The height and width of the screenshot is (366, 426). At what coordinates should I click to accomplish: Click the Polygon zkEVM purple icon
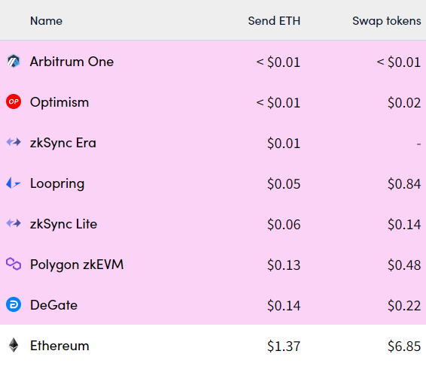tap(14, 264)
